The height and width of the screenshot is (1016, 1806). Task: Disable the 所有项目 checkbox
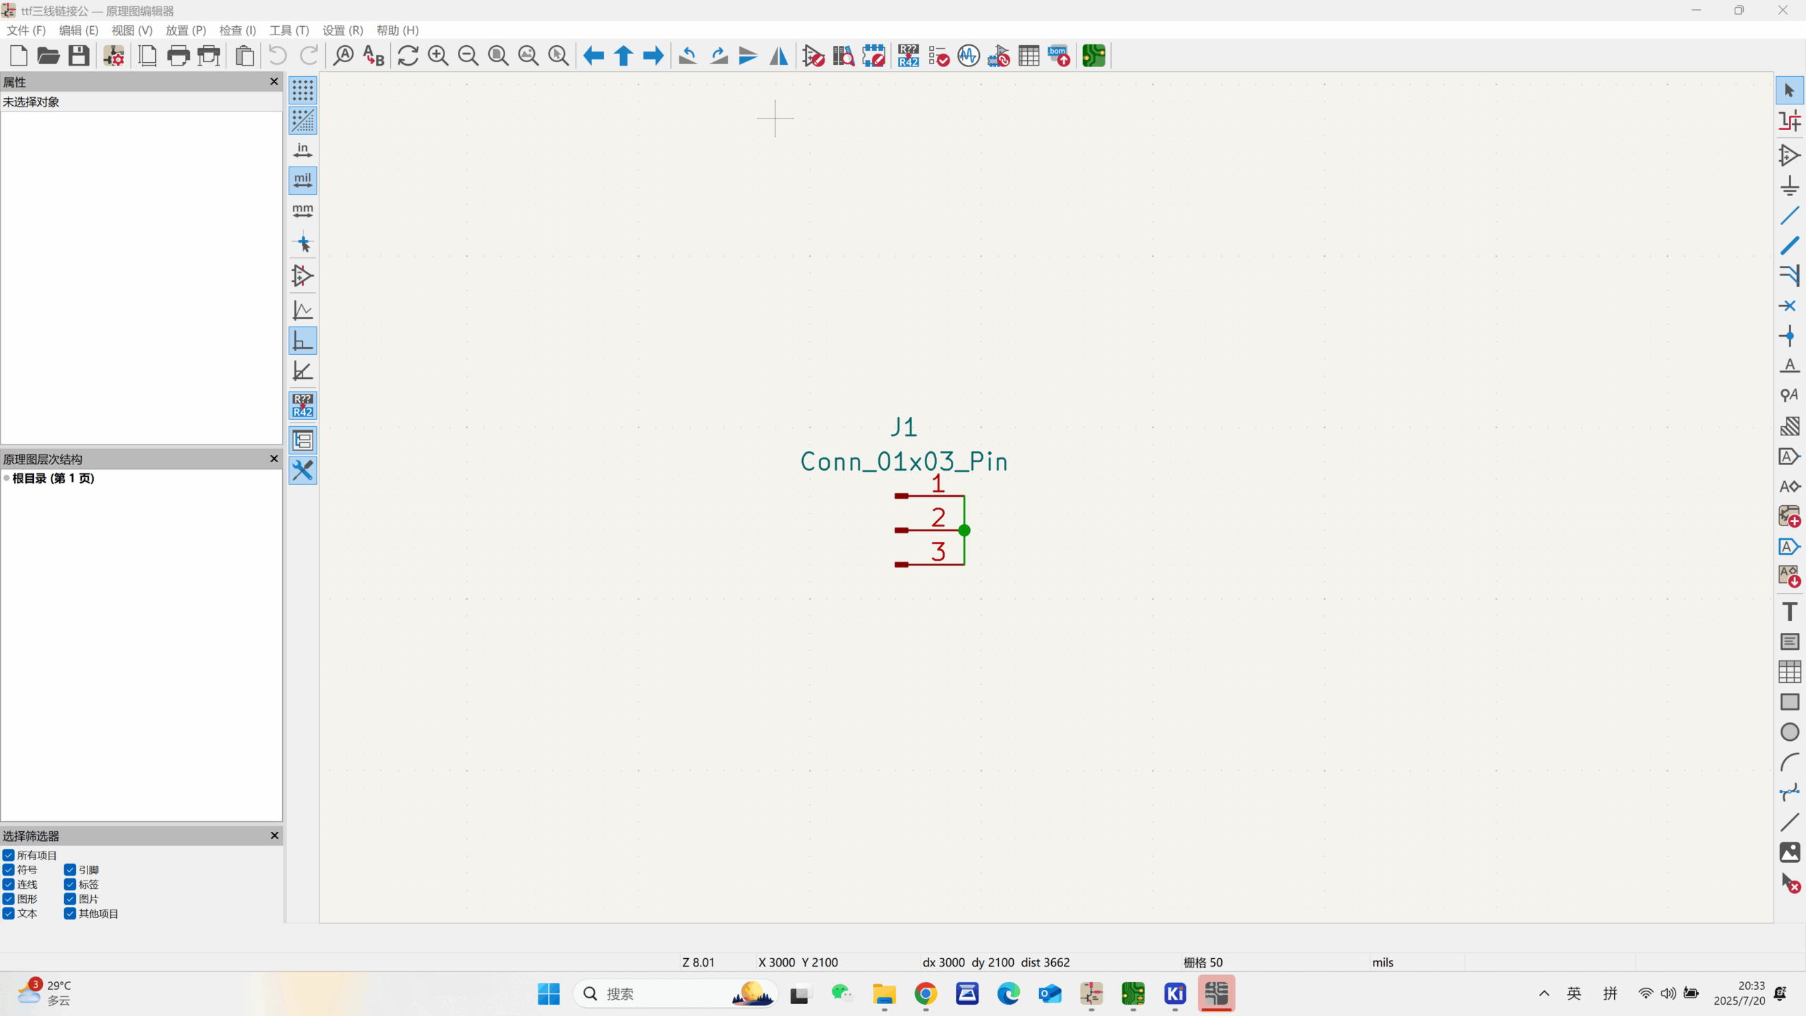pos(9,855)
